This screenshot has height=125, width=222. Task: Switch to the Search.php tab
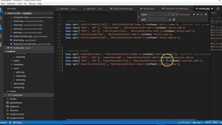tap(147, 9)
